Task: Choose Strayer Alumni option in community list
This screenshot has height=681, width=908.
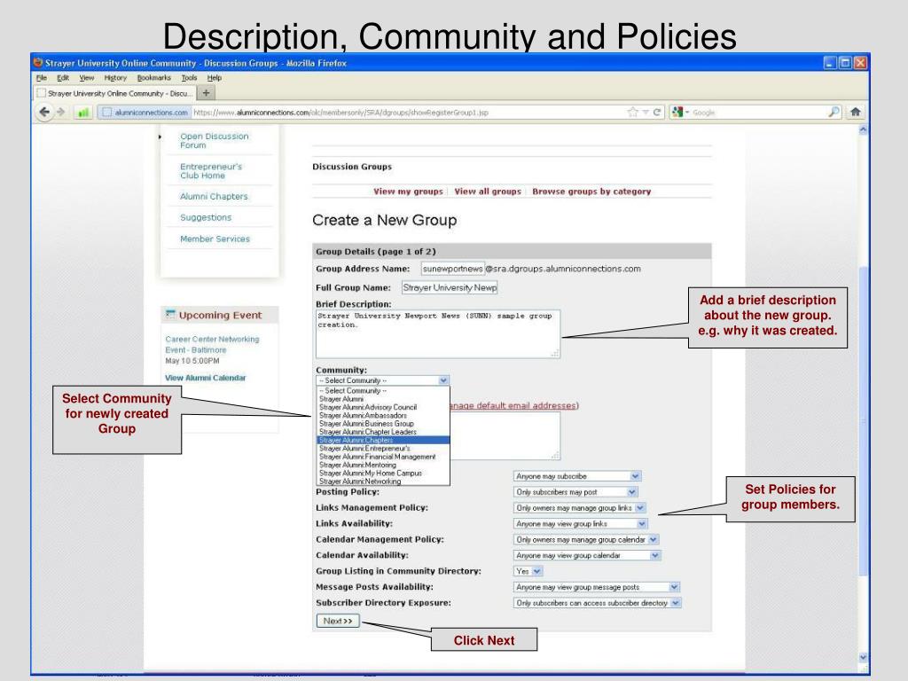Action: pyautogui.click(x=383, y=399)
